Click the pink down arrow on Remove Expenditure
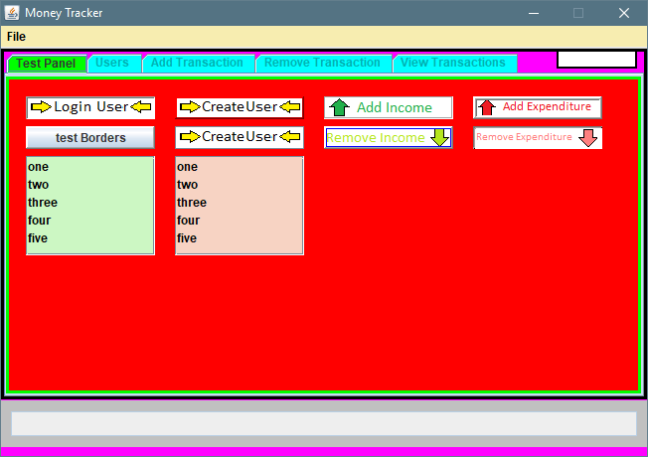The width and height of the screenshot is (648, 457). (x=587, y=137)
